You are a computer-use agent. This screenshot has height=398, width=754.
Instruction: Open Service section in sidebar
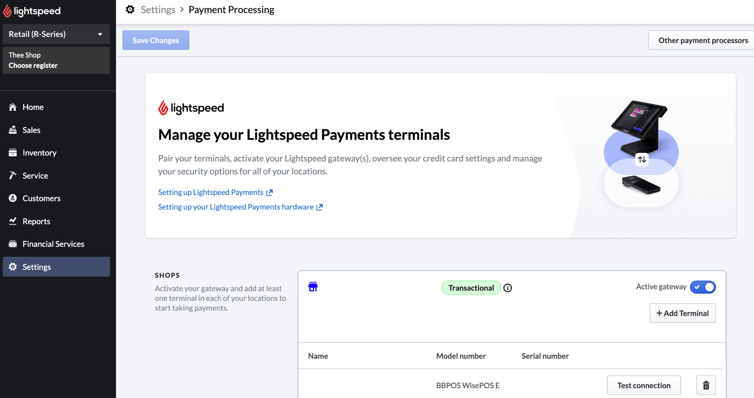(56, 176)
